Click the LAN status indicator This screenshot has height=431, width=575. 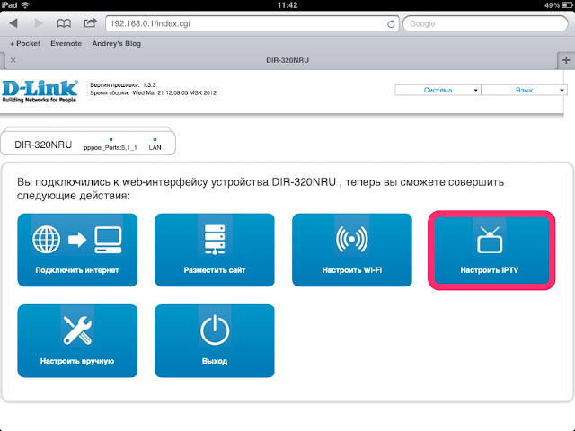[x=155, y=145]
